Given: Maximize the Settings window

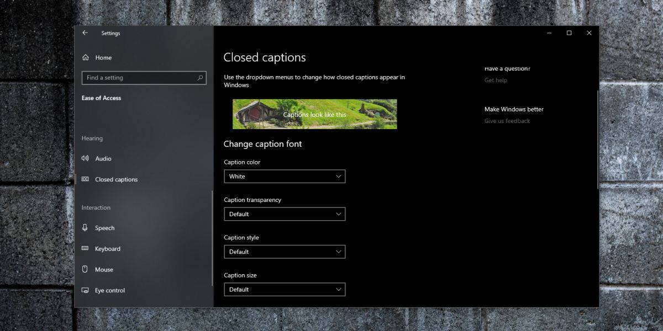Looking at the screenshot, I should click(569, 33).
